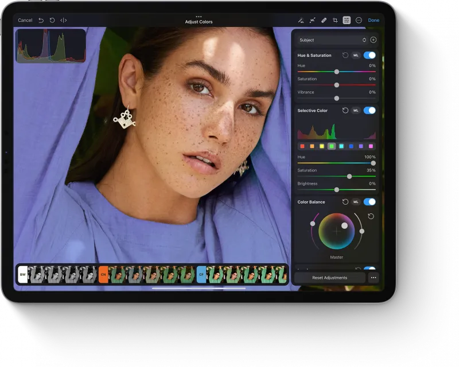Tap the ML white balance picker icon
Screen dimensions: 459x367
click(312, 20)
